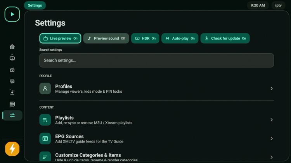Click 'Manage viewers, kids mode & PIN locks' text
The width and height of the screenshot is (291, 163).
coord(88,92)
